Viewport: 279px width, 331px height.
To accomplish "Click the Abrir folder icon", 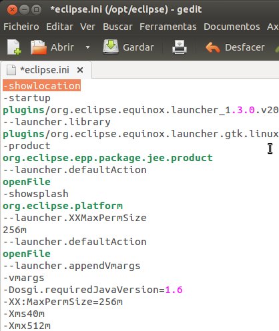I will (x=39, y=47).
